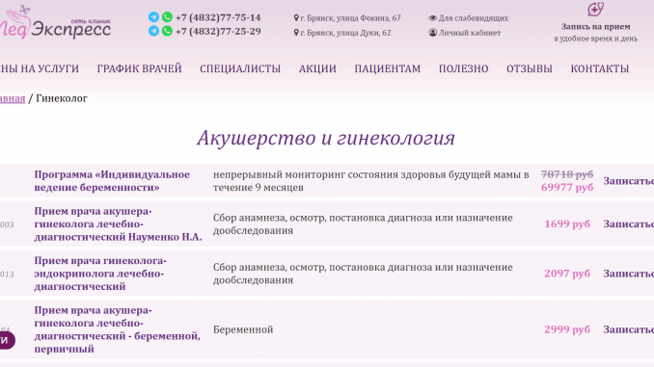
Task: Open WhatsApp icon next to 77-75-14 phone
Action: [x=167, y=17]
